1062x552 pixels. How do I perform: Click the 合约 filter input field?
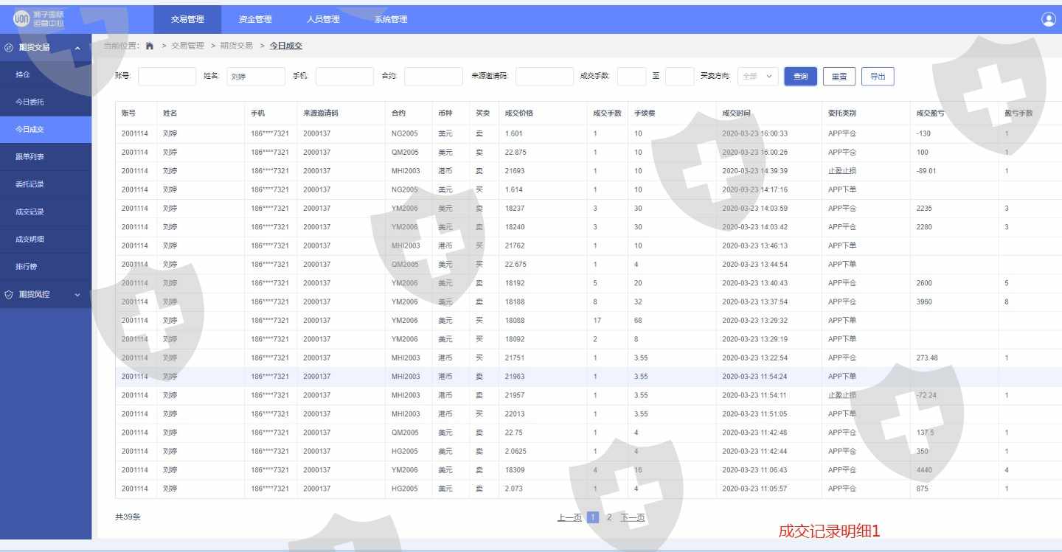tap(433, 77)
